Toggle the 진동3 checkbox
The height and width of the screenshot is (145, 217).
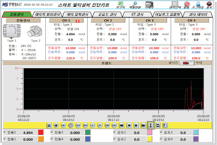point(52,132)
